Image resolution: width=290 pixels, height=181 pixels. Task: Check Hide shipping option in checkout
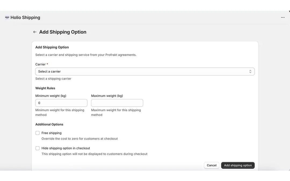(37, 148)
